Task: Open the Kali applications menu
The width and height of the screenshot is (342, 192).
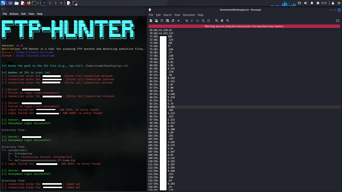Action: [x=3, y=3]
